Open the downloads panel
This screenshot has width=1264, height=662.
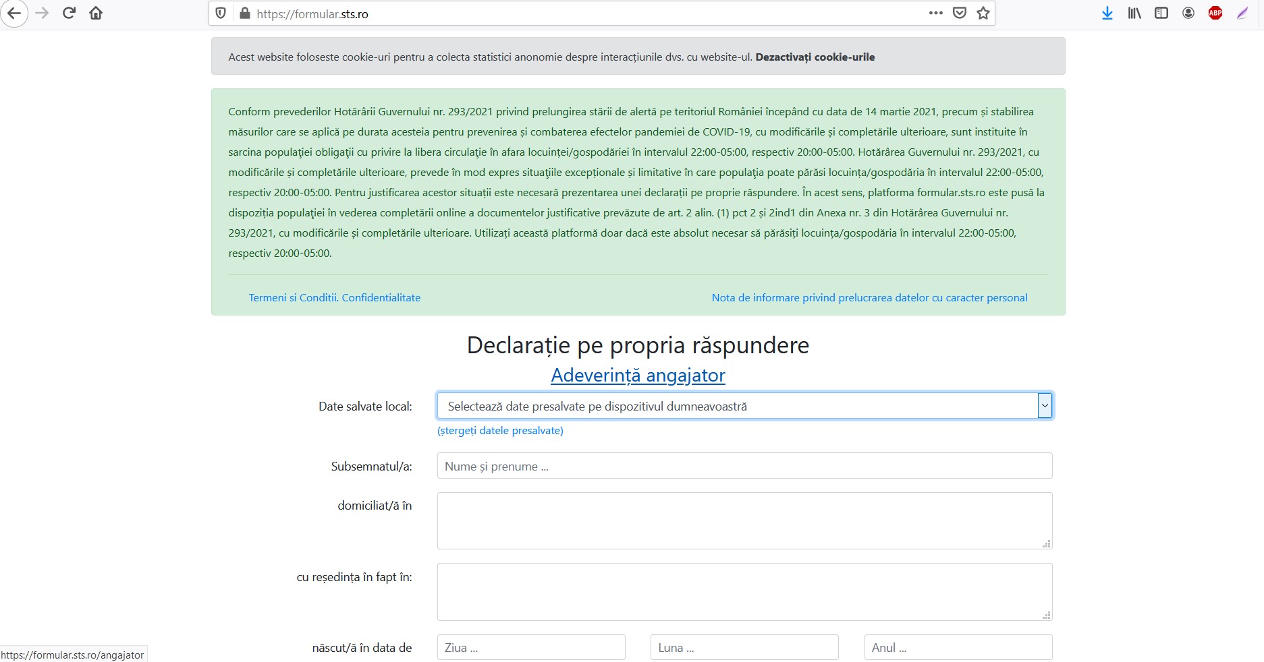1107,13
